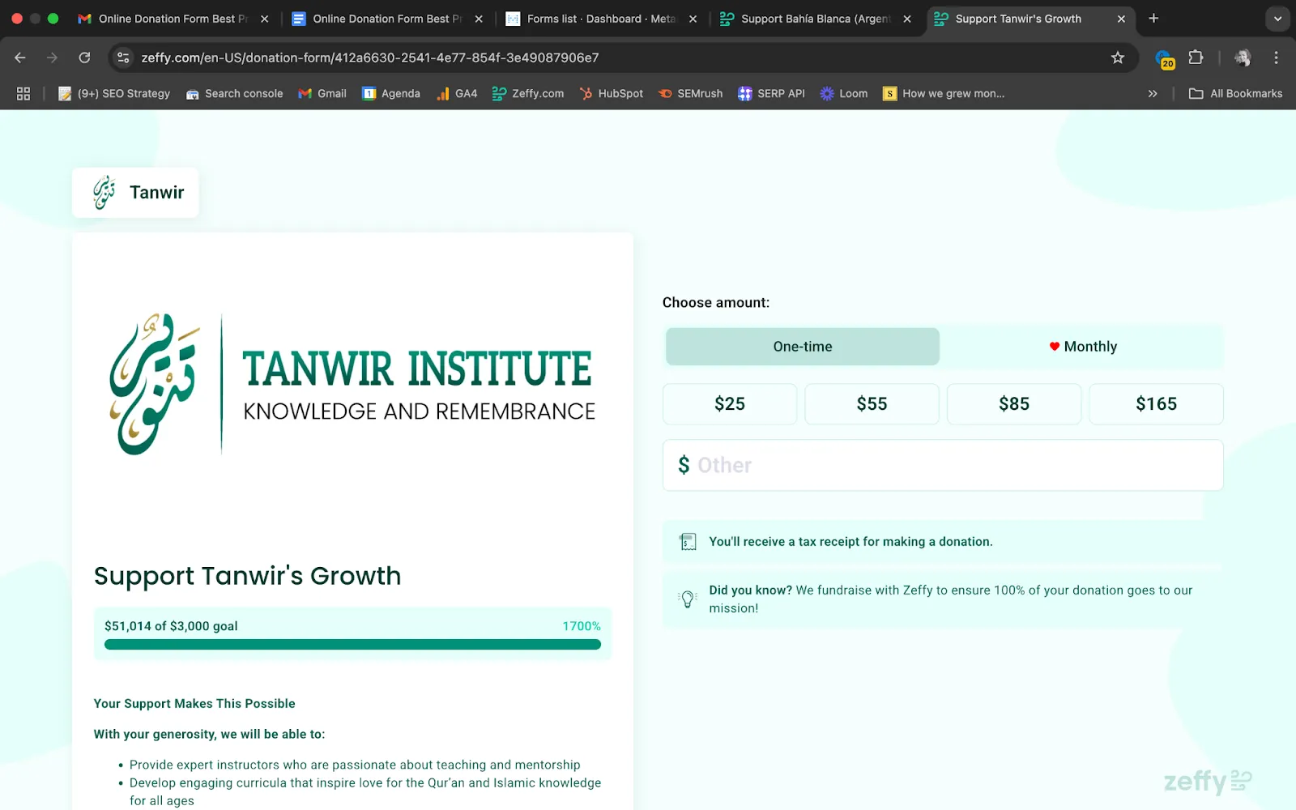The height and width of the screenshot is (810, 1296).
Task: Open the GA4 bookmark
Action: click(x=457, y=94)
